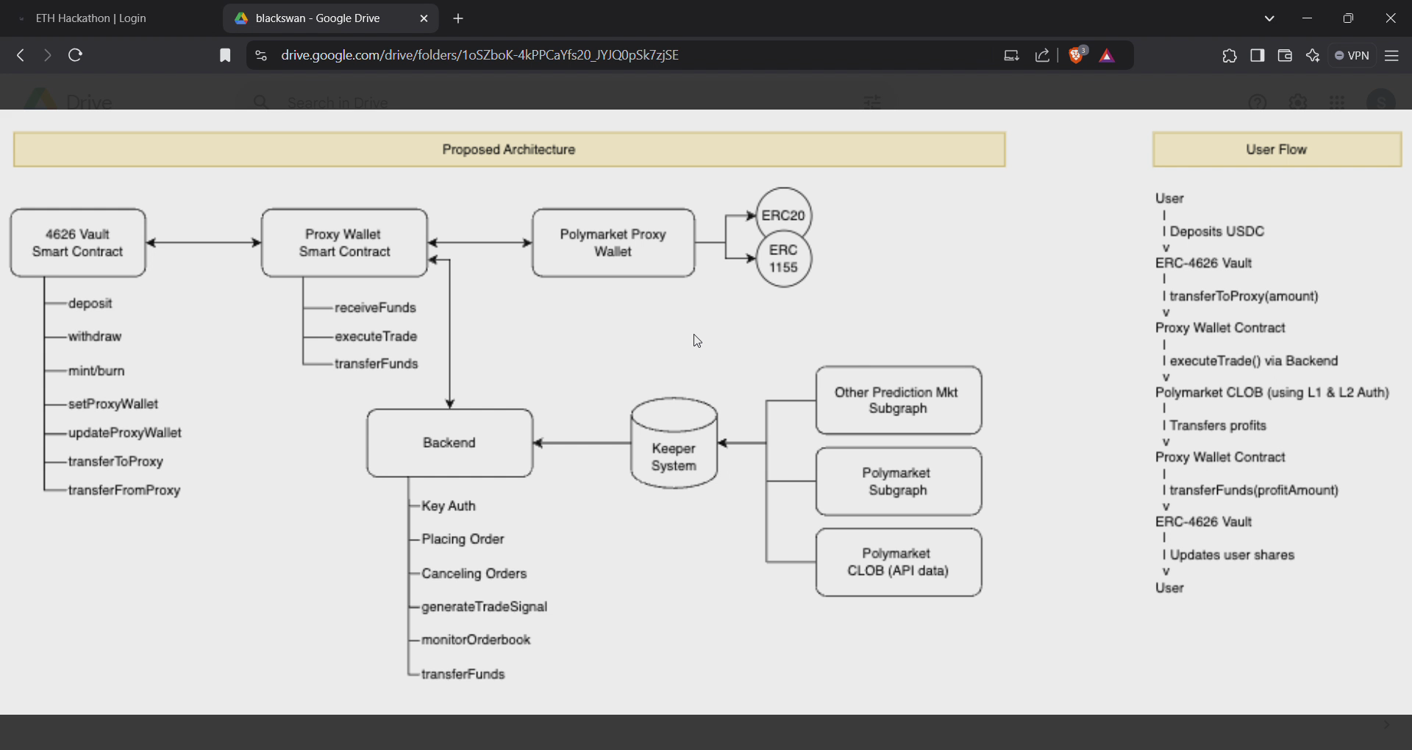
Task: Open Brave Rewards triangle icon
Action: click(1107, 56)
